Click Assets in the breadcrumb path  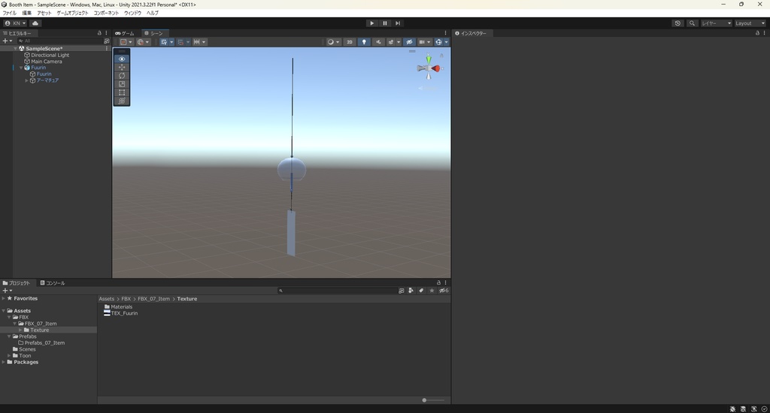(x=106, y=299)
